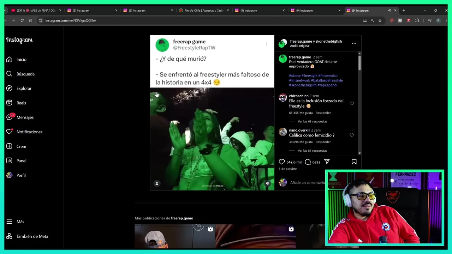Open Reels in the sidebar
This screenshot has height=254, width=452.
16,103
